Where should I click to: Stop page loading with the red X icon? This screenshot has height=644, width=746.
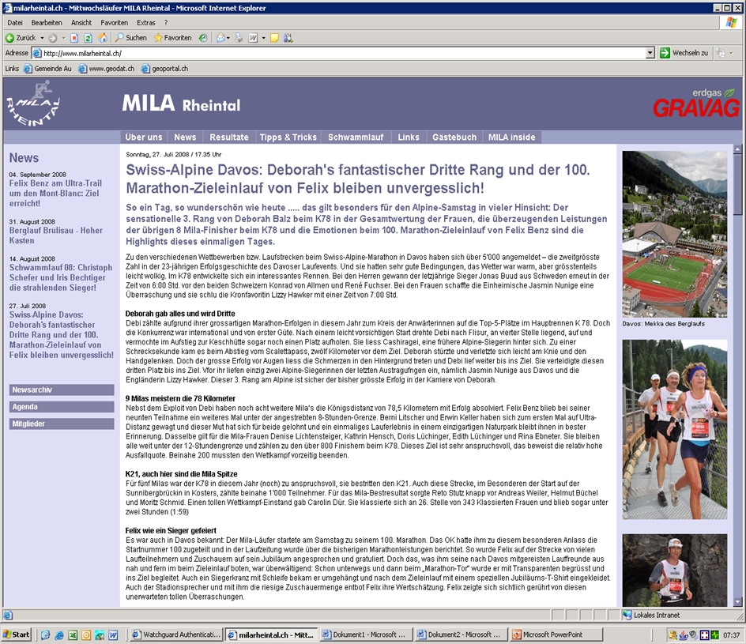click(74, 38)
